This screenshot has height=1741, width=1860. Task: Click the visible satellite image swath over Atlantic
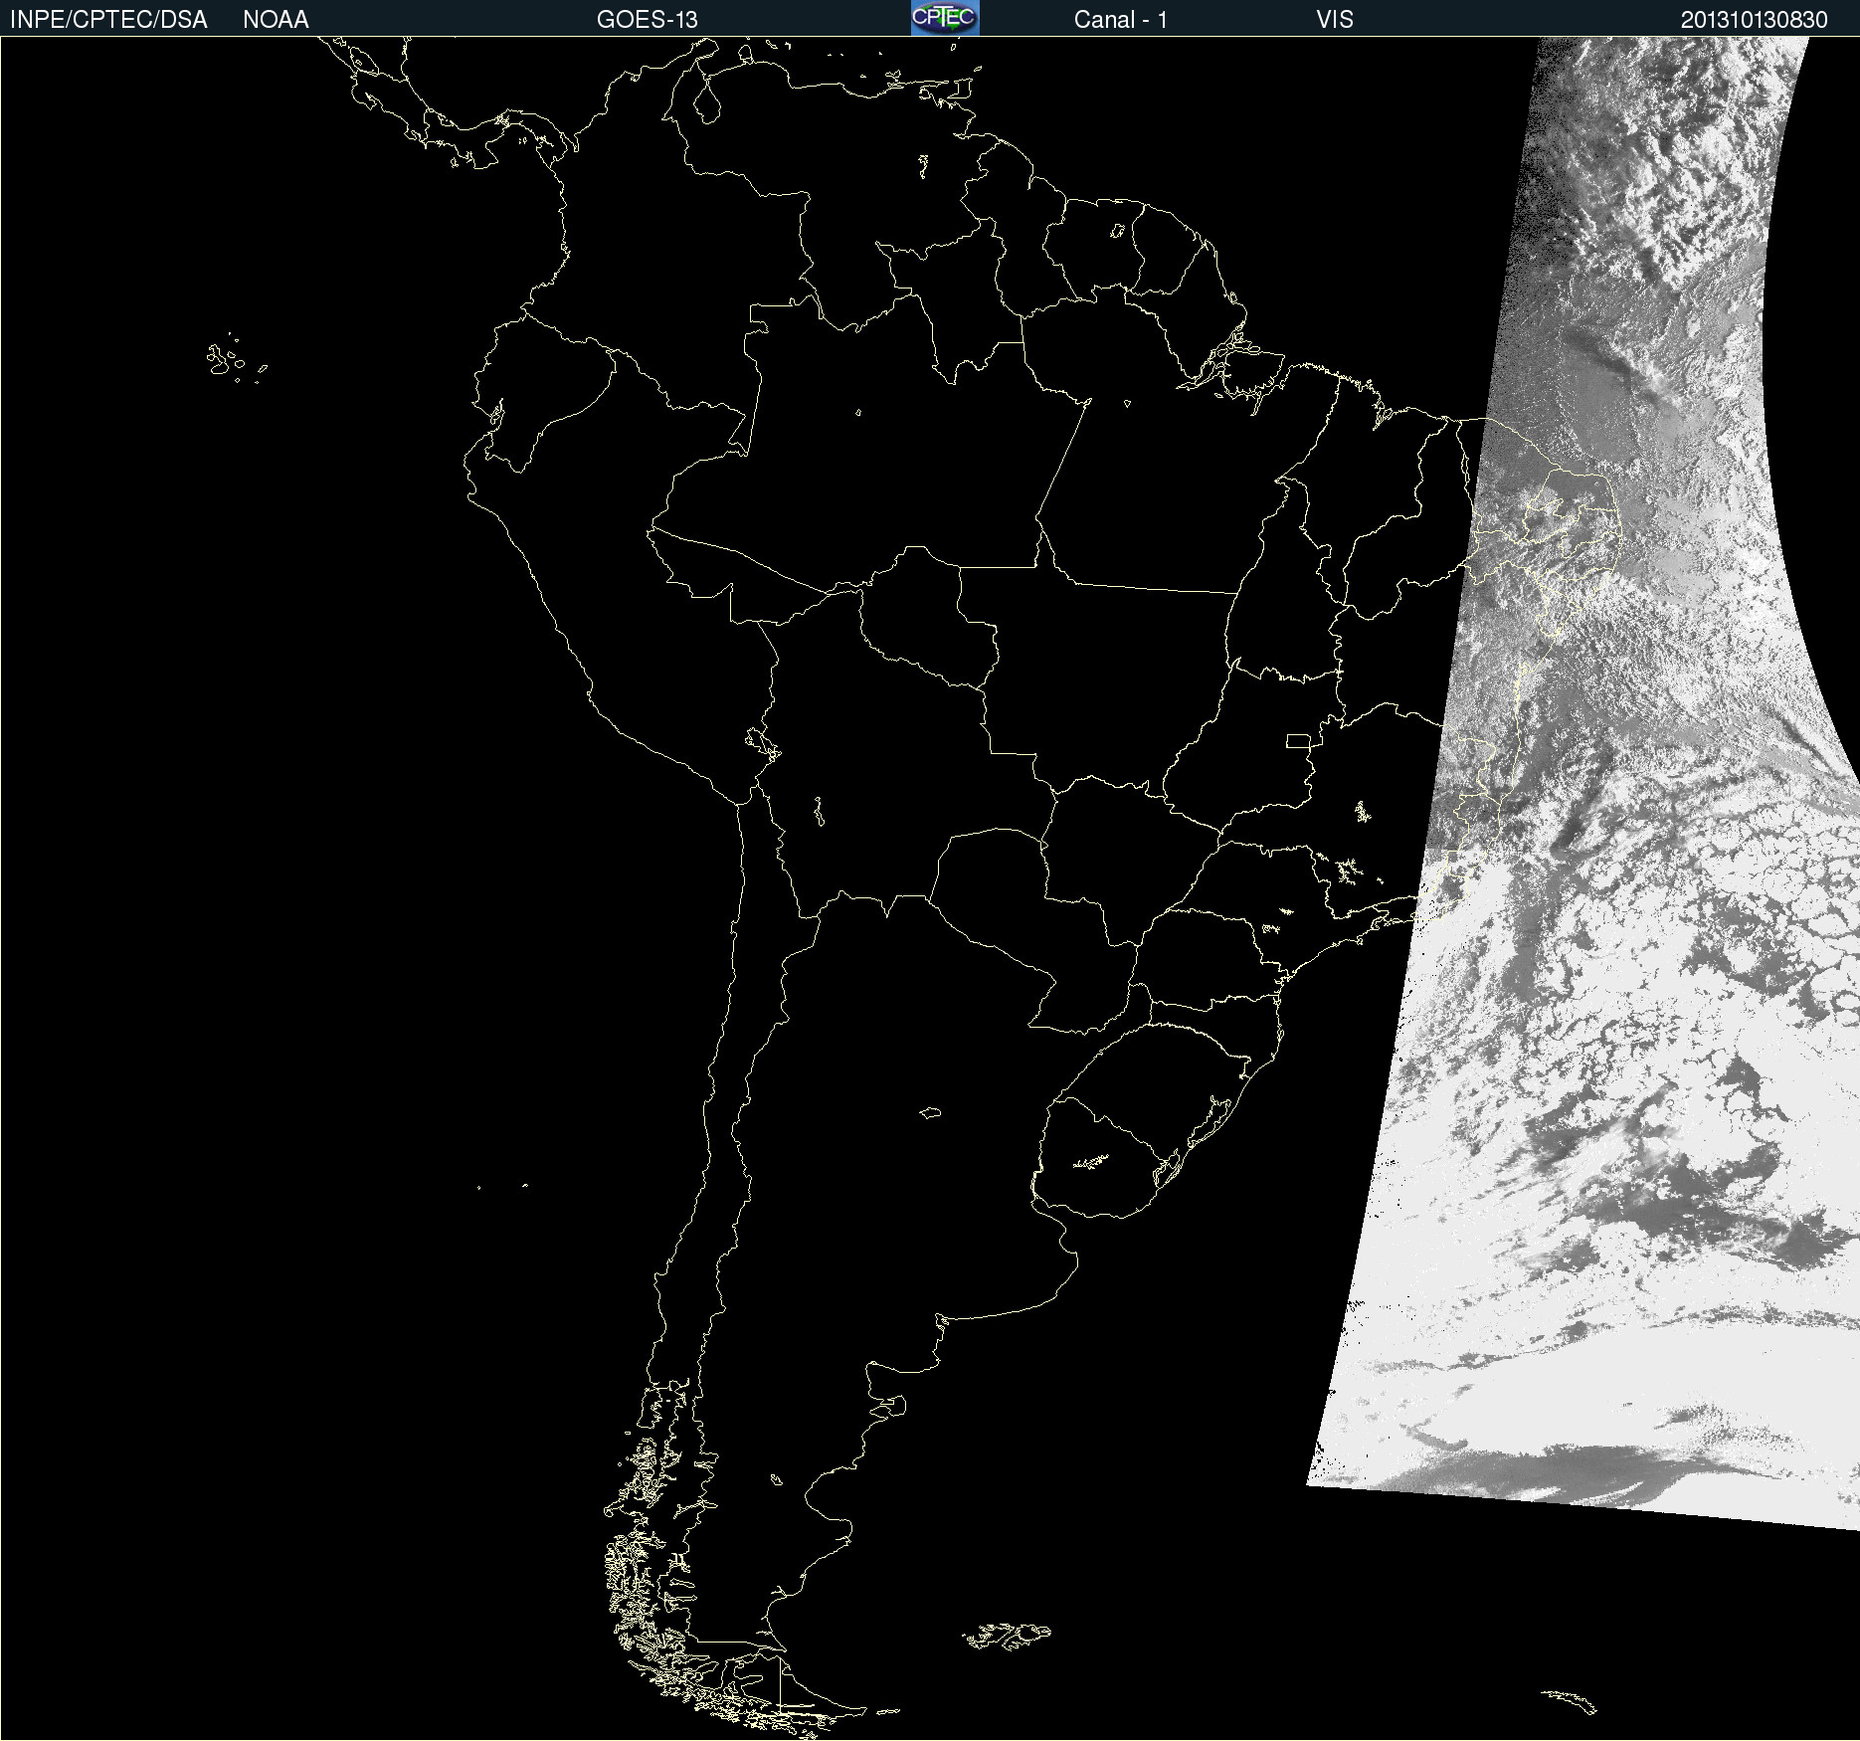pos(1641,696)
